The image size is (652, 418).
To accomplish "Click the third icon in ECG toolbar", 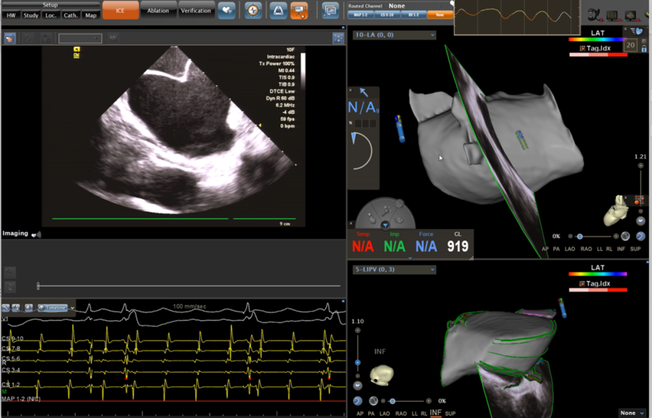I will tap(28, 308).
